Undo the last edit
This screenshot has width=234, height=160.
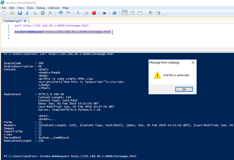tap(61, 13)
